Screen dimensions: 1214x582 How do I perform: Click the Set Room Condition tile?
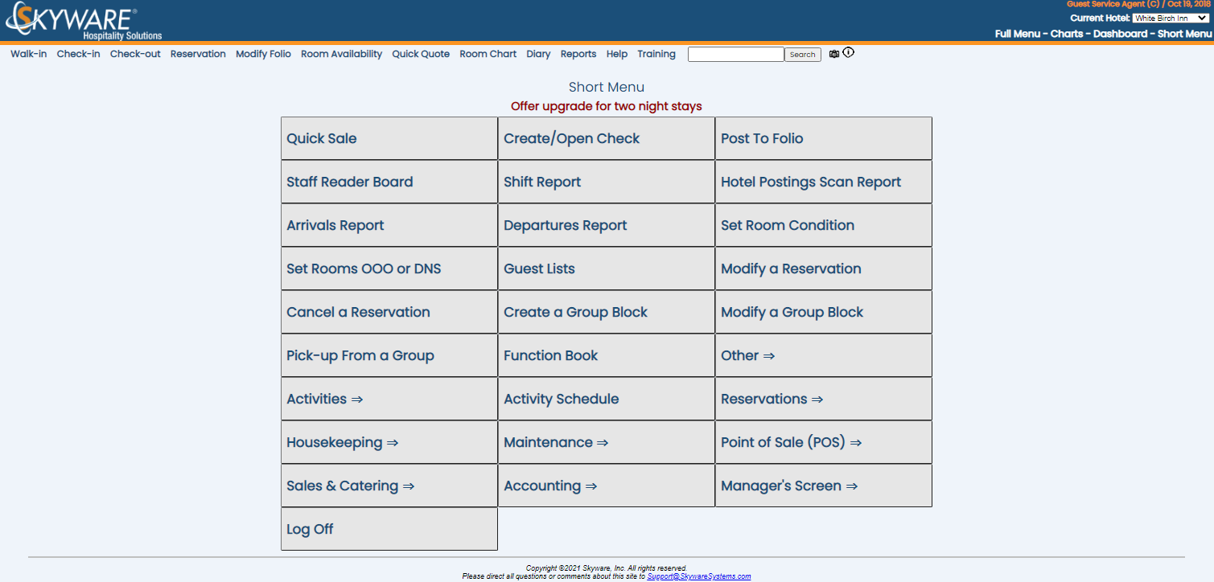824,225
